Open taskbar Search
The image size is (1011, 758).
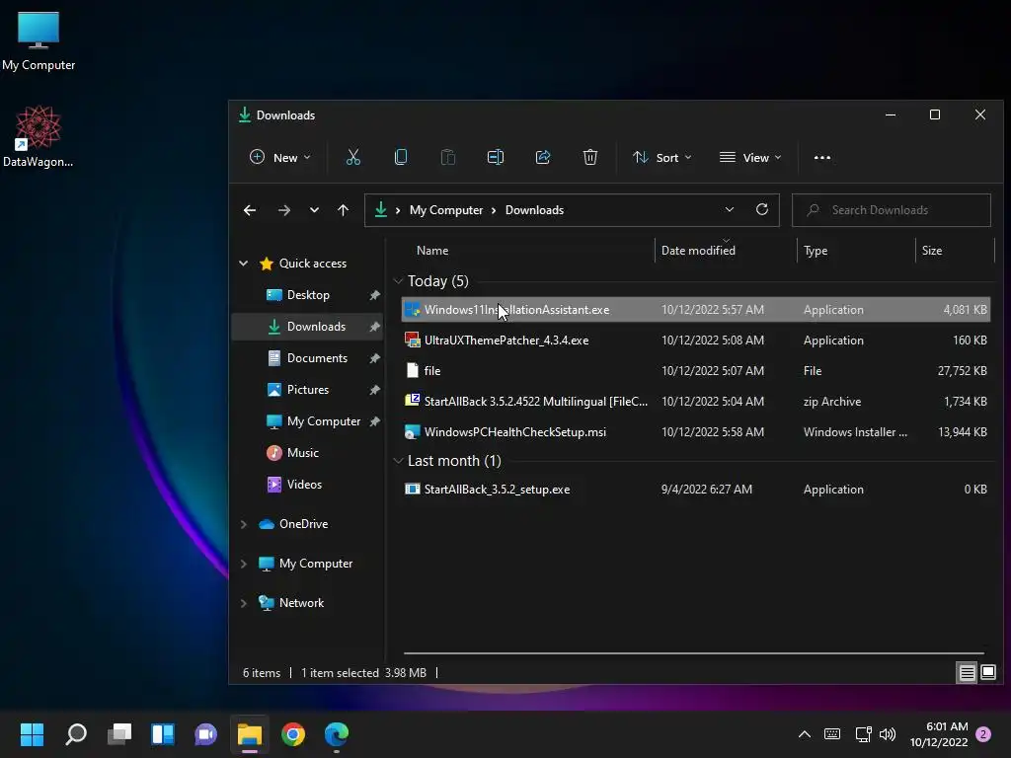point(76,734)
